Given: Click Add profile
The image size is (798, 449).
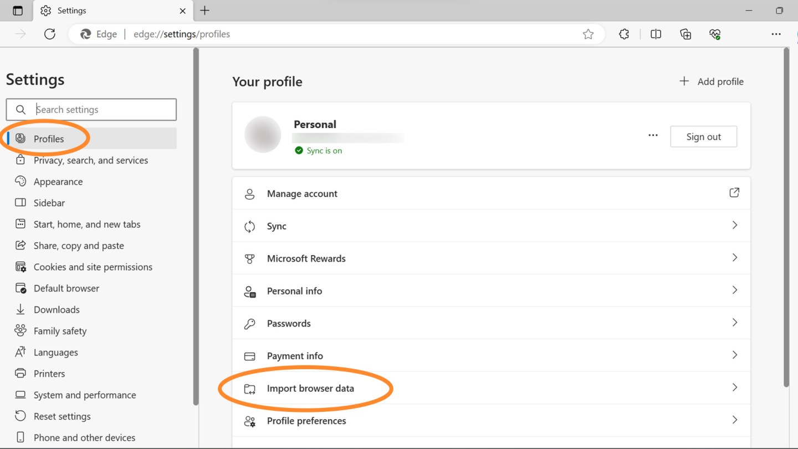Looking at the screenshot, I should pos(712,81).
